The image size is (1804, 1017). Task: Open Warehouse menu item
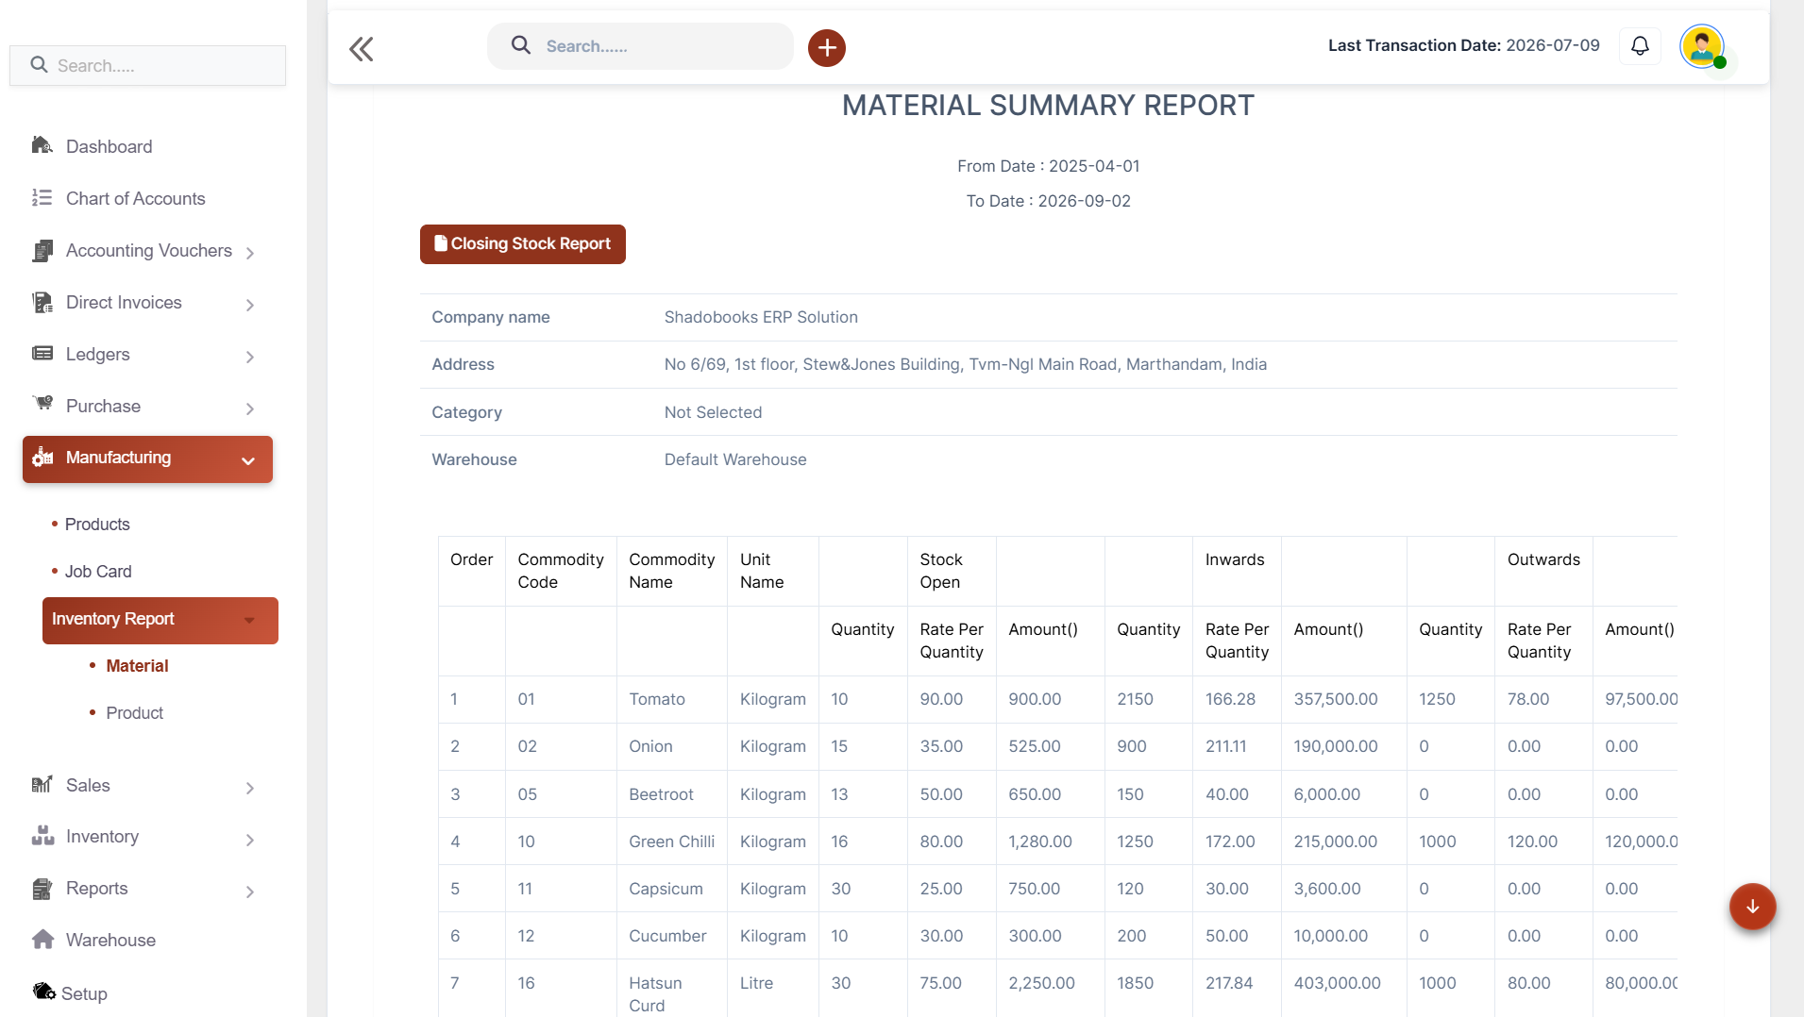(x=110, y=940)
